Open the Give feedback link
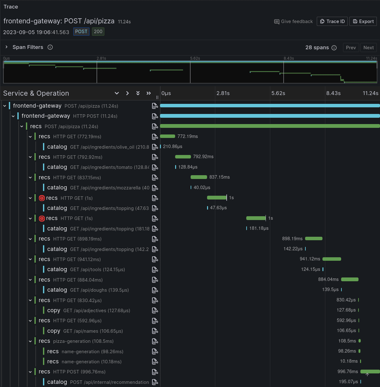380x387 pixels. tap(293, 21)
